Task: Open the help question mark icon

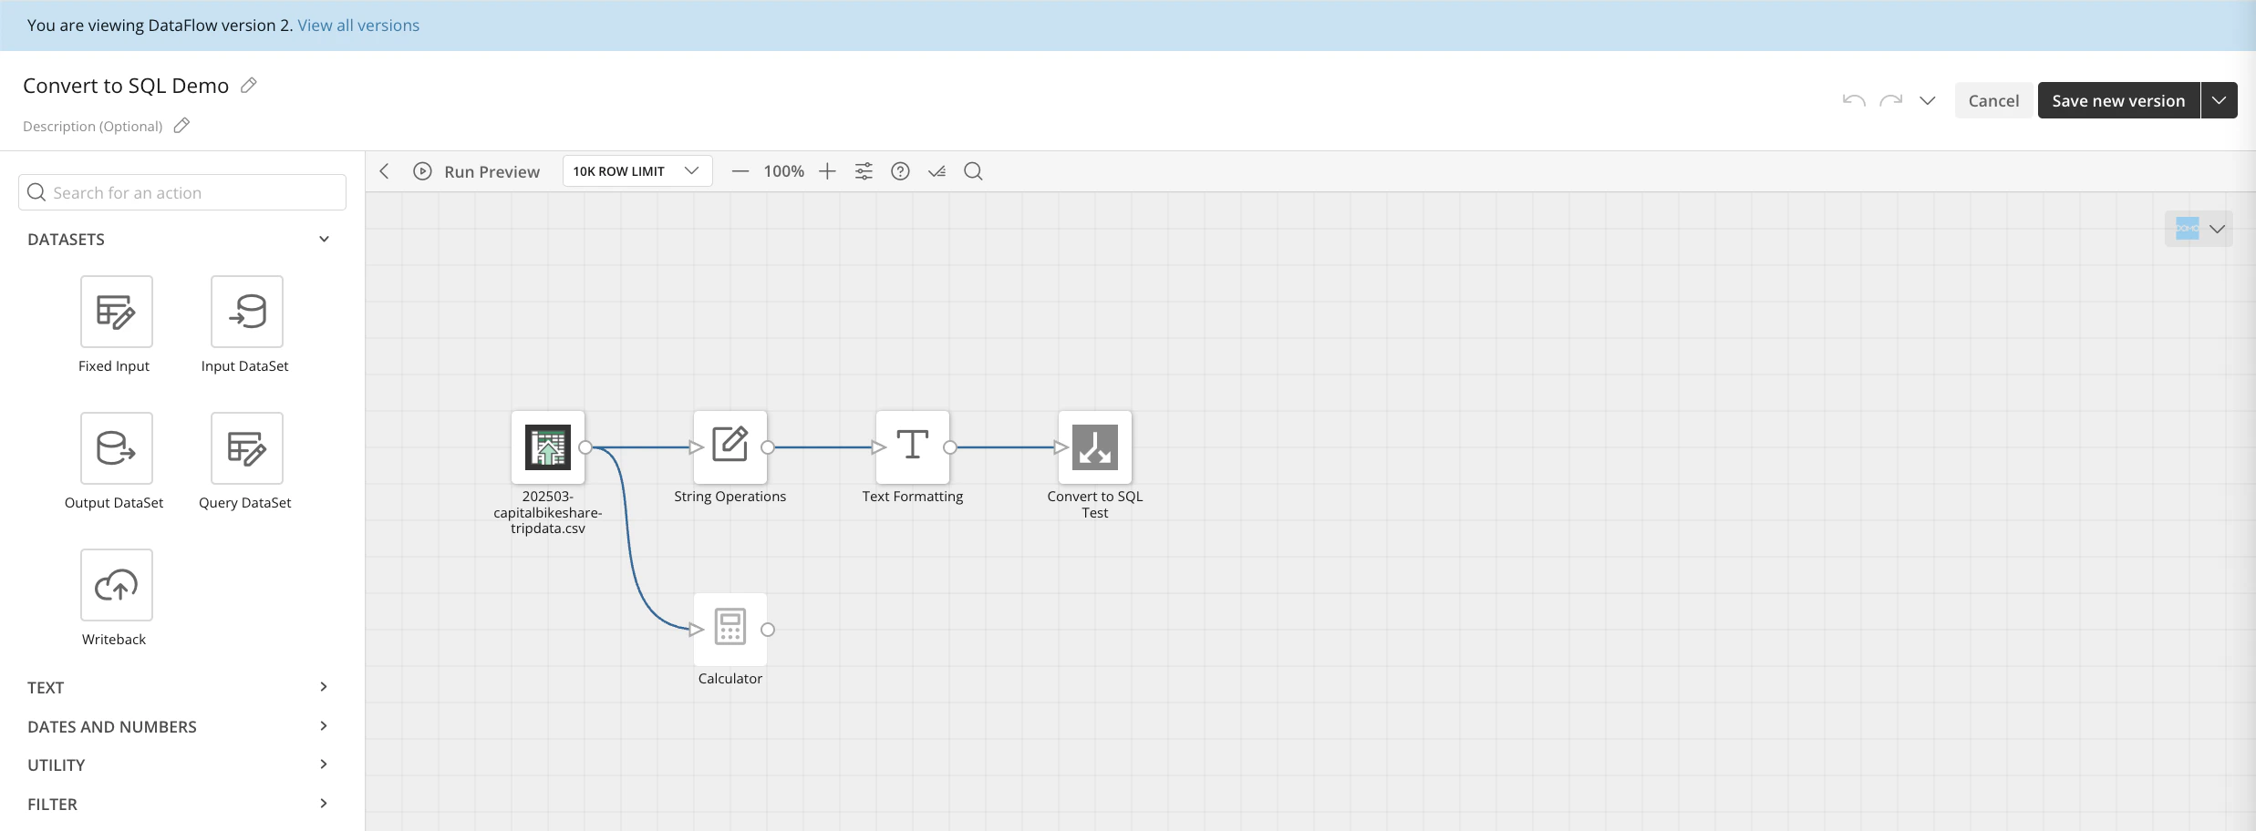Action: (900, 171)
